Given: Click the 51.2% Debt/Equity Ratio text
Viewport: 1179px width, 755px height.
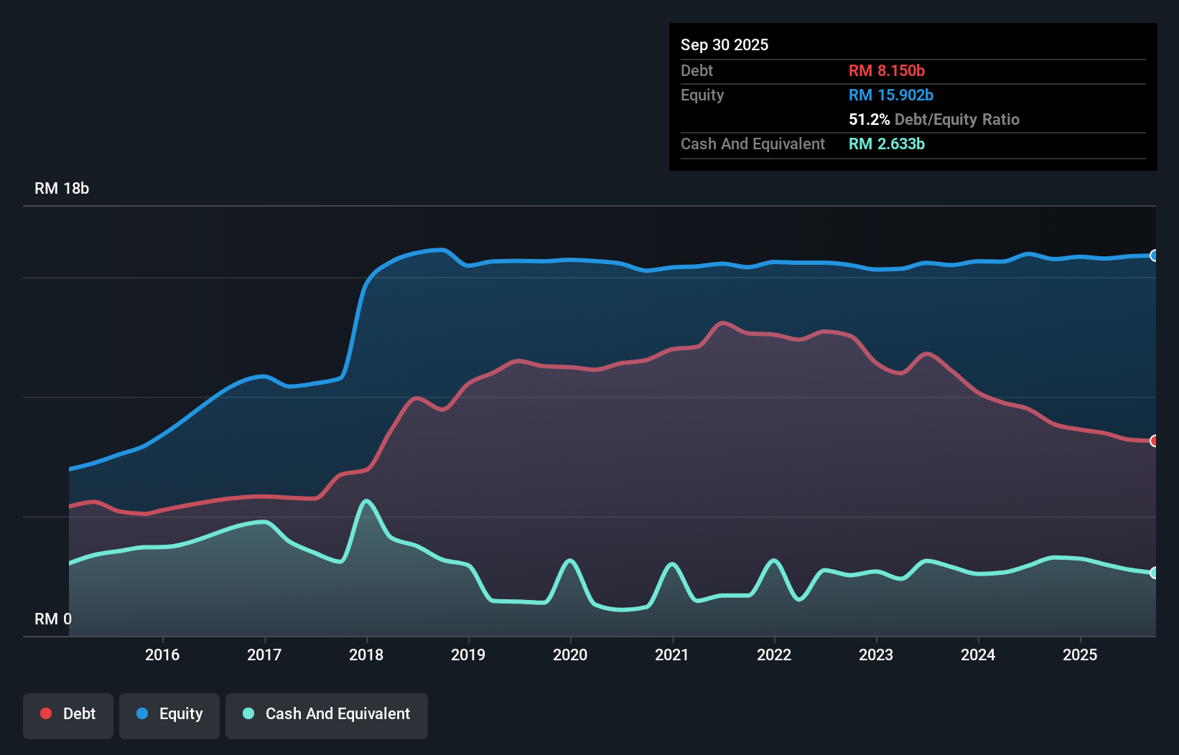Looking at the screenshot, I should point(934,120).
